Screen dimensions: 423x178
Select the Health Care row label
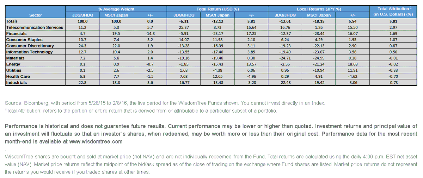click(18, 76)
